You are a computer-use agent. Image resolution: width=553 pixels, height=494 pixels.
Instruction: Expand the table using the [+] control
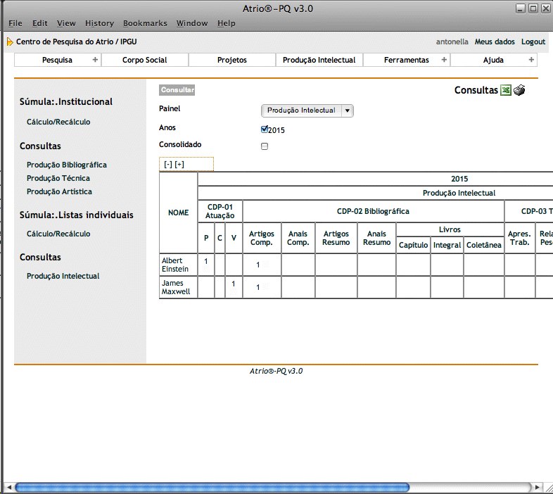179,165
